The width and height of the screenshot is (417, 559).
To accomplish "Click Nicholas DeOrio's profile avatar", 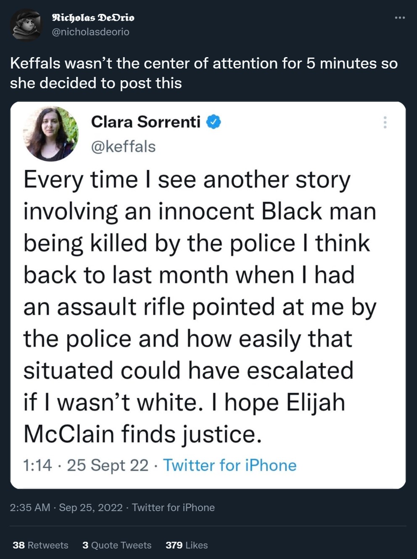I will 26,25.
